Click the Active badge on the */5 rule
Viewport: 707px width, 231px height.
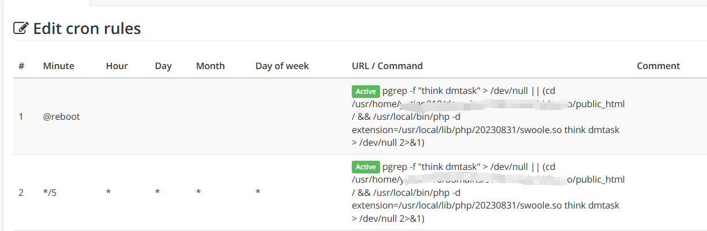366,167
